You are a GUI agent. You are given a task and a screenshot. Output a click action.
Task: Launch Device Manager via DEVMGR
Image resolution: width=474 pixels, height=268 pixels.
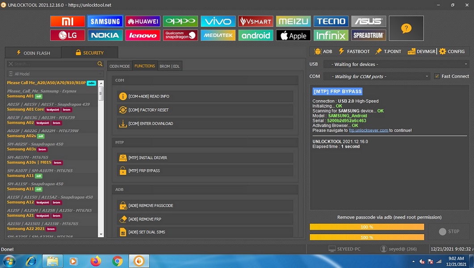(x=421, y=51)
